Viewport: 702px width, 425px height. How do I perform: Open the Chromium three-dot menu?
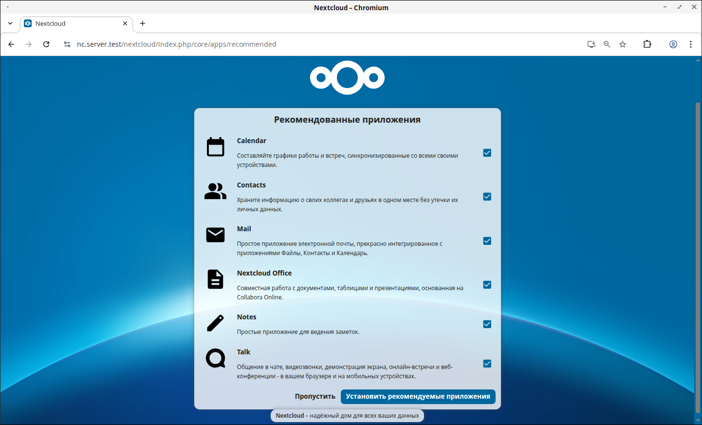(690, 44)
